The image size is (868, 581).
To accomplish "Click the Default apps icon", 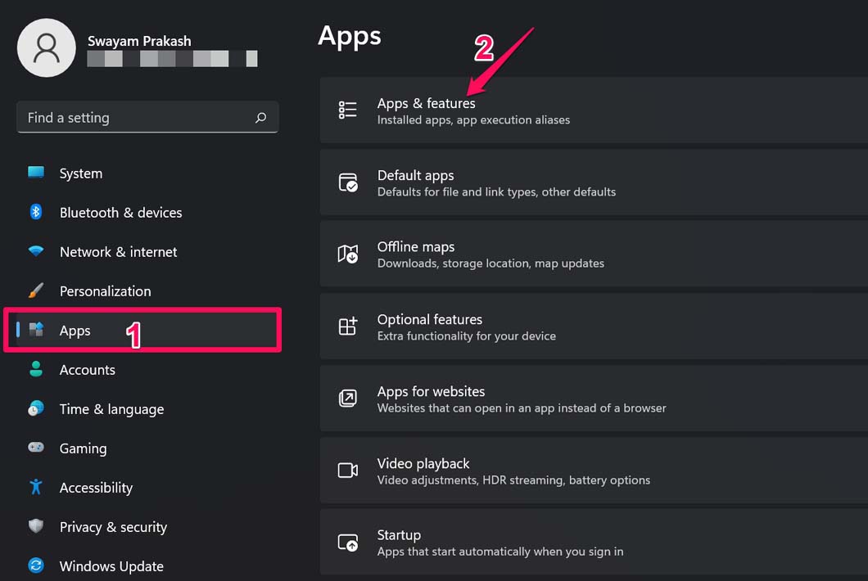I will coord(348,182).
